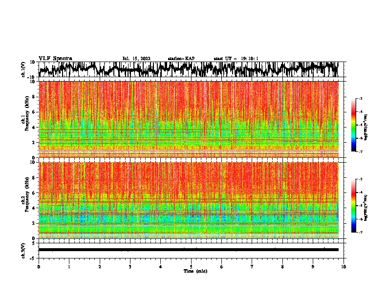Click time axis tick label "7"
The height and width of the screenshot is (299, 387).
(x=252, y=267)
